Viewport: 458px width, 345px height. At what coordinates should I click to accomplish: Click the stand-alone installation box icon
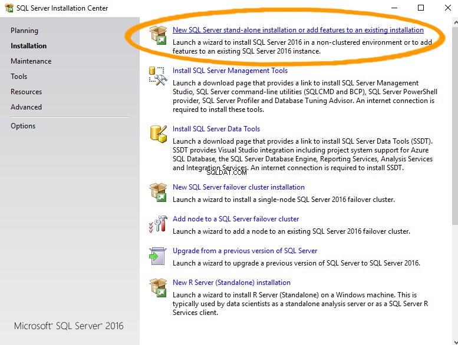pos(158,35)
